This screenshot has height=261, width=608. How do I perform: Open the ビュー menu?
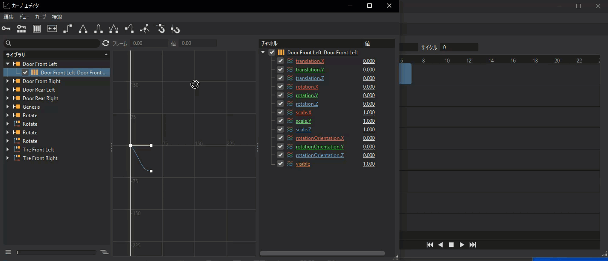pyautogui.click(x=24, y=17)
